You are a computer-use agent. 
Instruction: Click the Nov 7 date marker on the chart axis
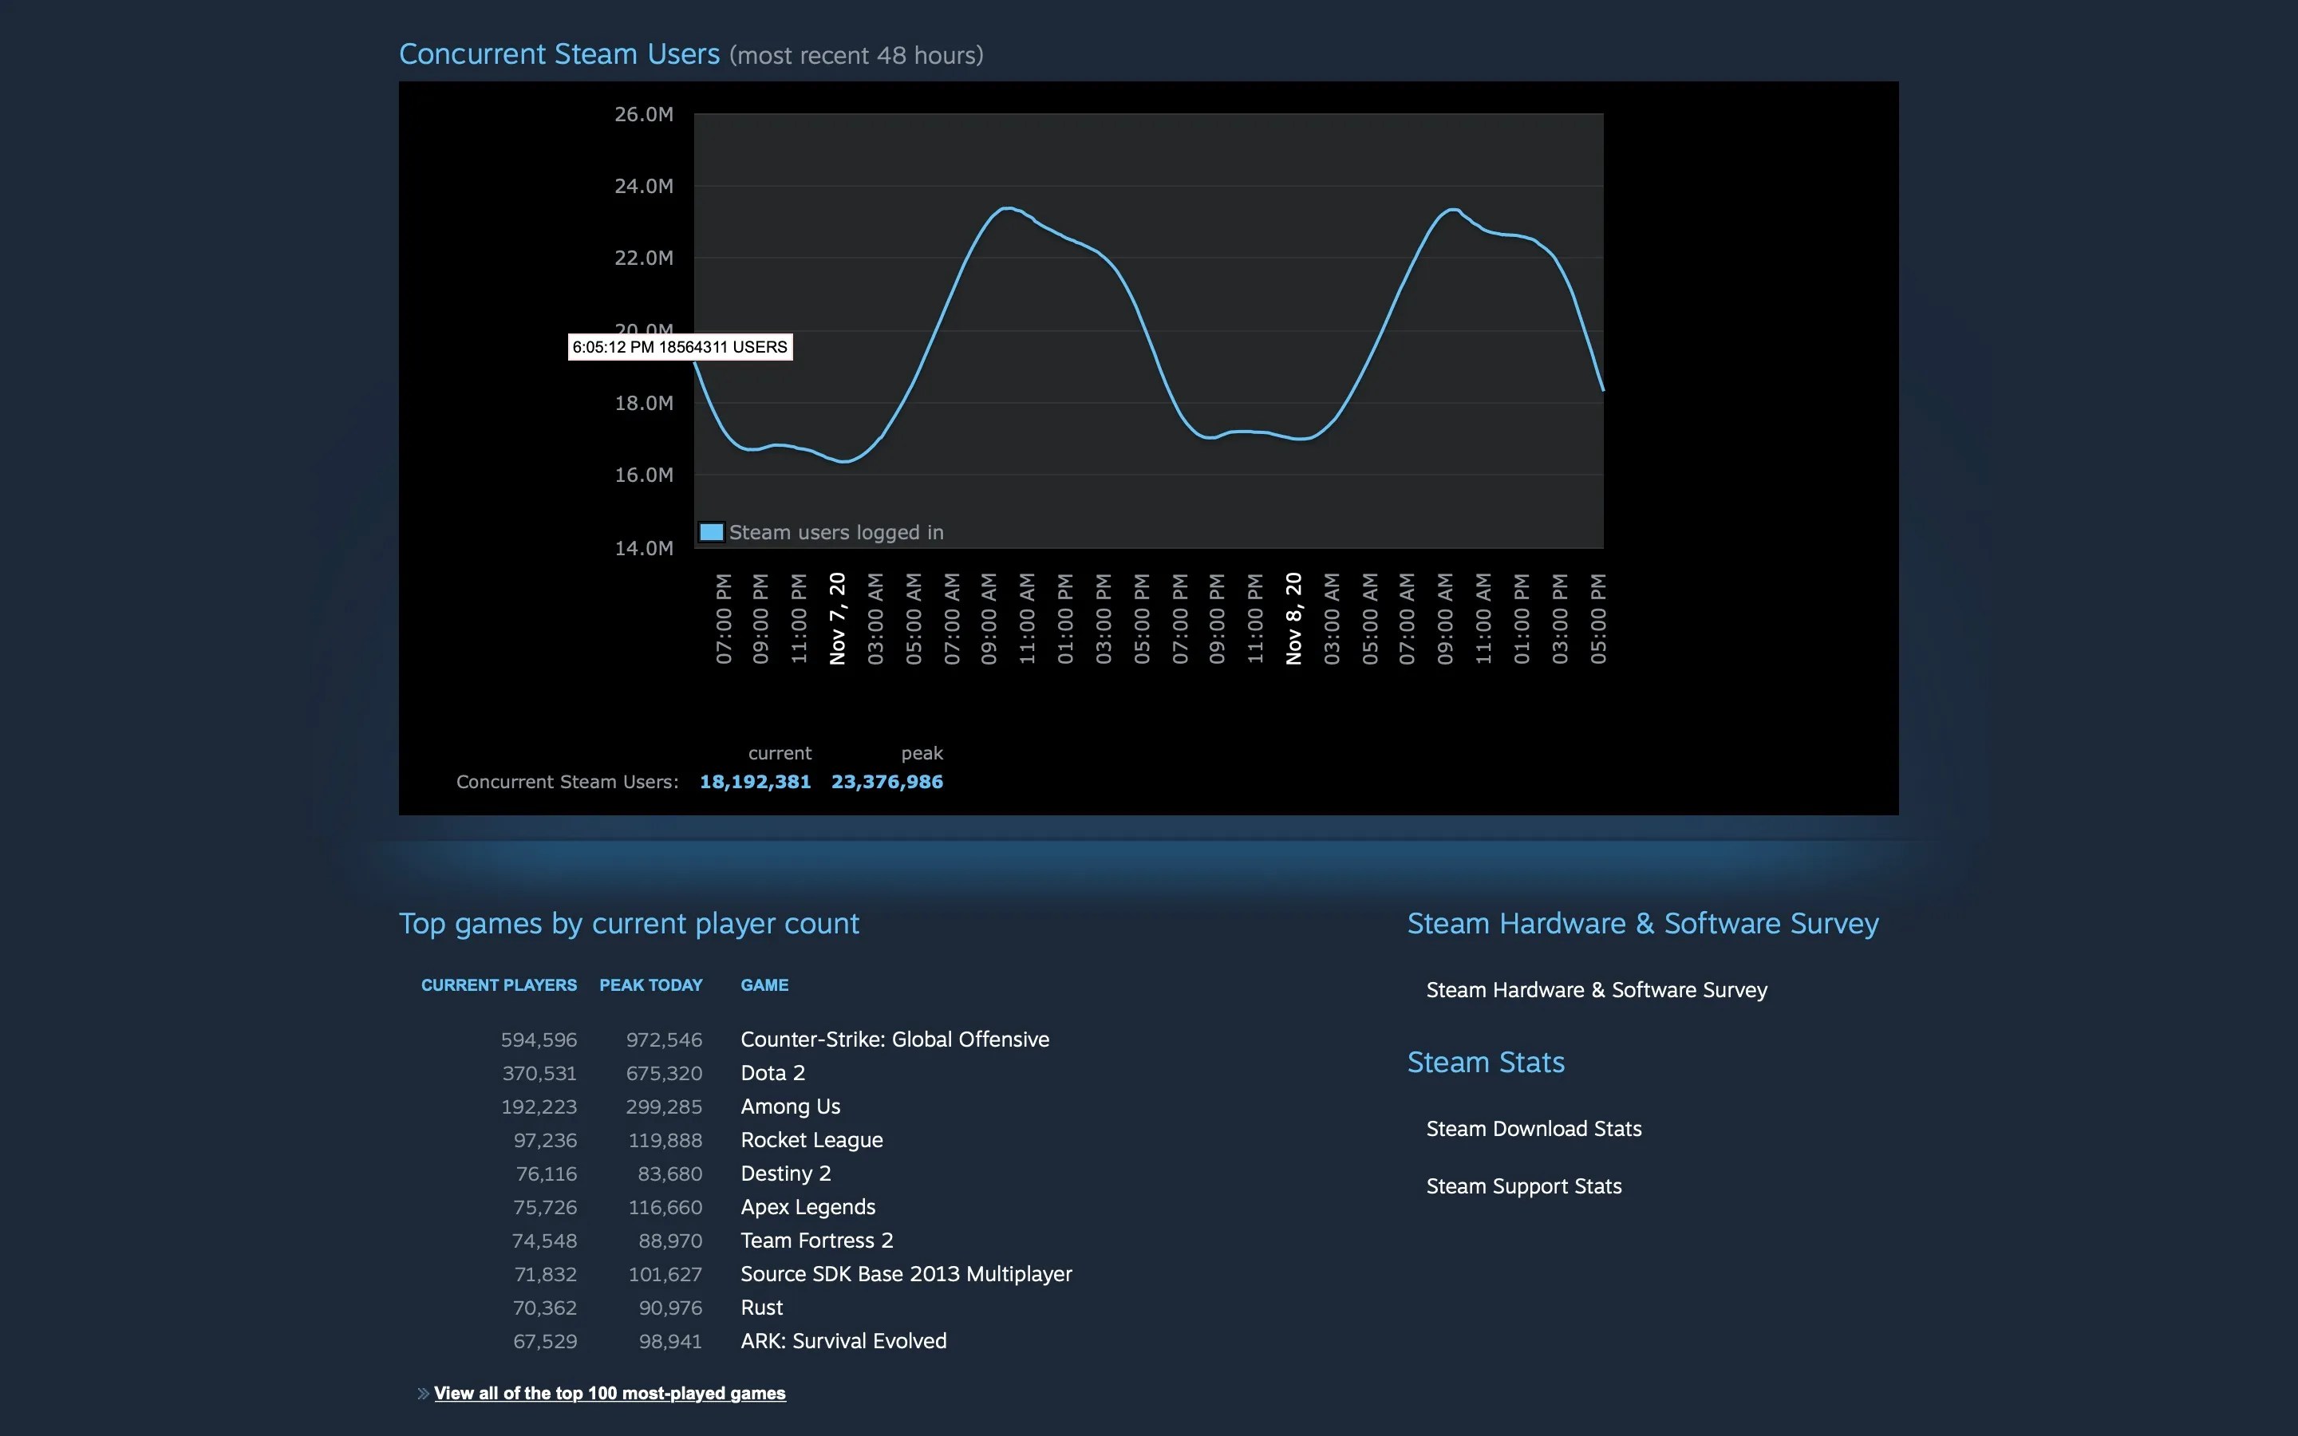(x=836, y=618)
